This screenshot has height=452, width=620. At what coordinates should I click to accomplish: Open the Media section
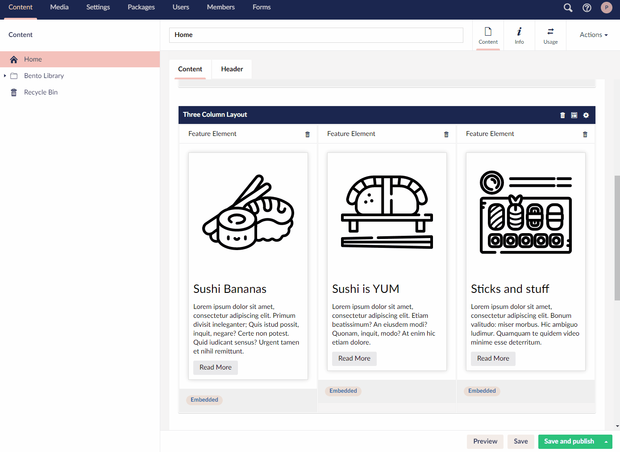pyautogui.click(x=59, y=8)
